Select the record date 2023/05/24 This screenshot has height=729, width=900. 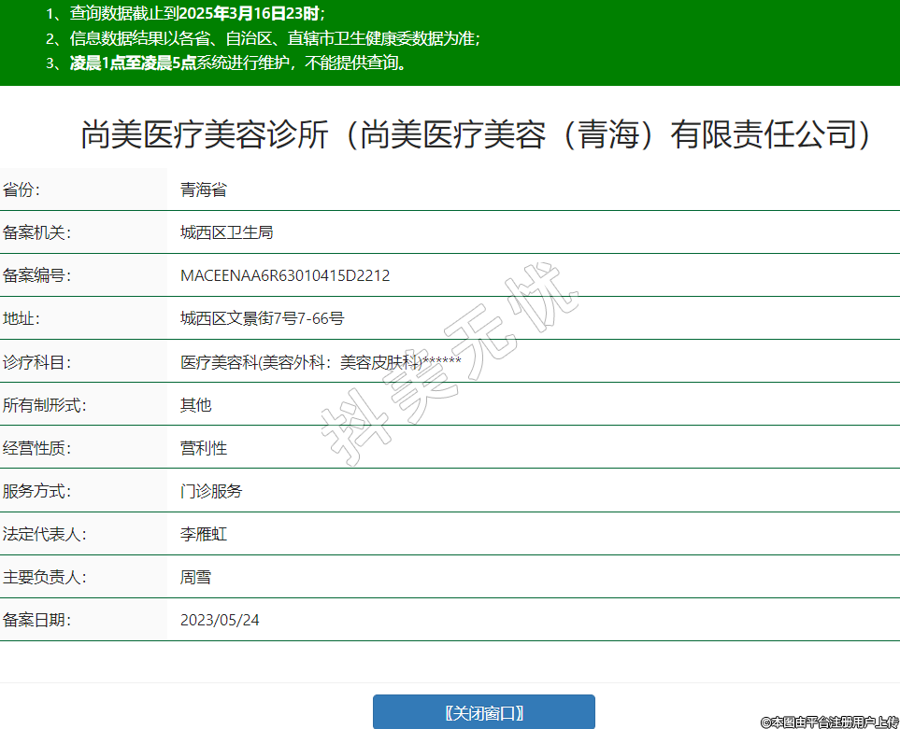[x=220, y=620]
